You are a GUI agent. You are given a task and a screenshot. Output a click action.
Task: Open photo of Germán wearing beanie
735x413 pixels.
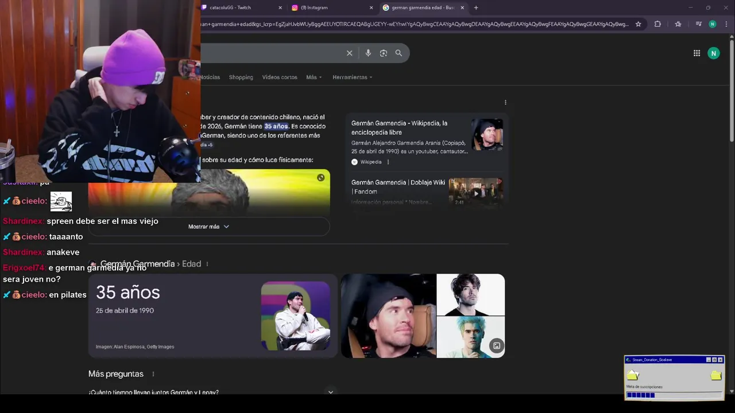(388, 315)
